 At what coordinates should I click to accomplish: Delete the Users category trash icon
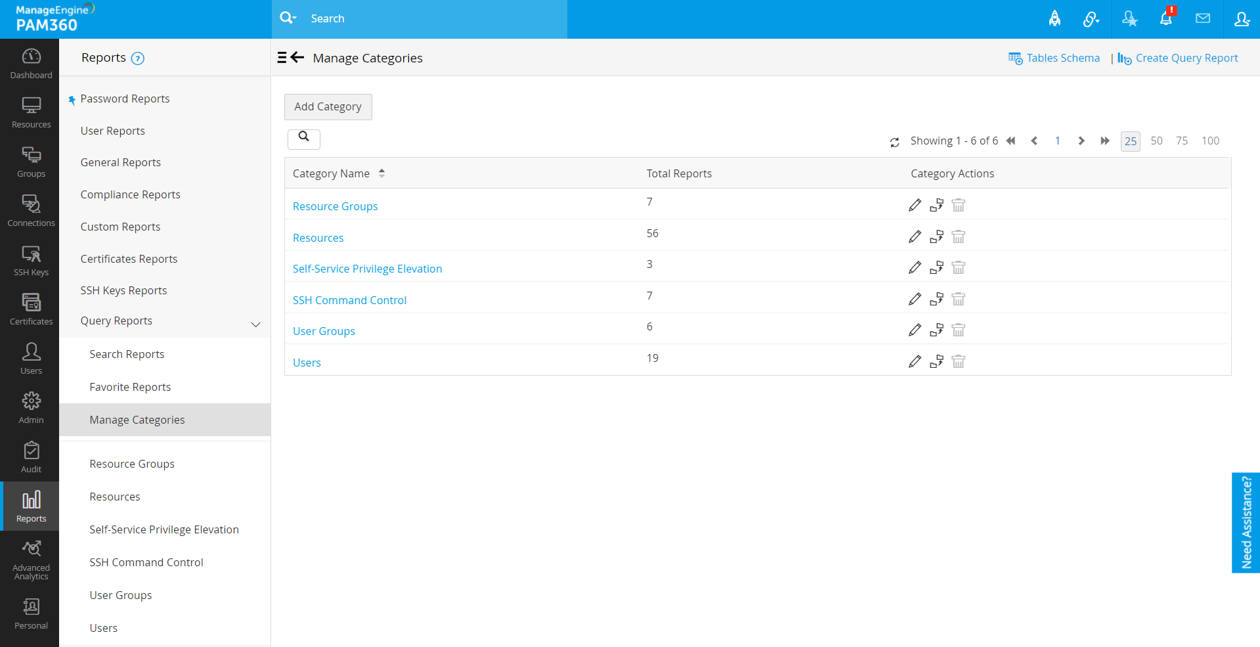[958, 362]
